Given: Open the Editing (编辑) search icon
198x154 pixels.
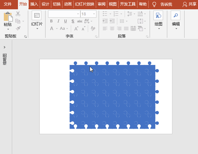Looking at the screenshot, I should (x=176, y=15).
